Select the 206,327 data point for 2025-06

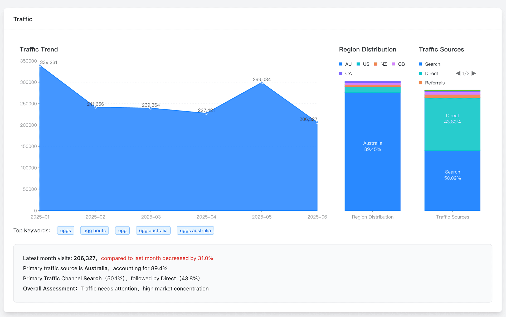[317, 122]
